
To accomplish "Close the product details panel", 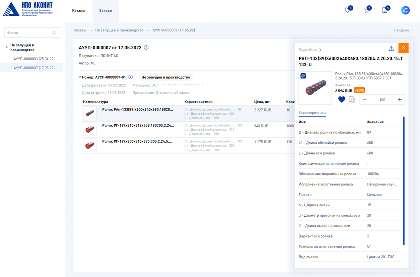I will 403,48.
